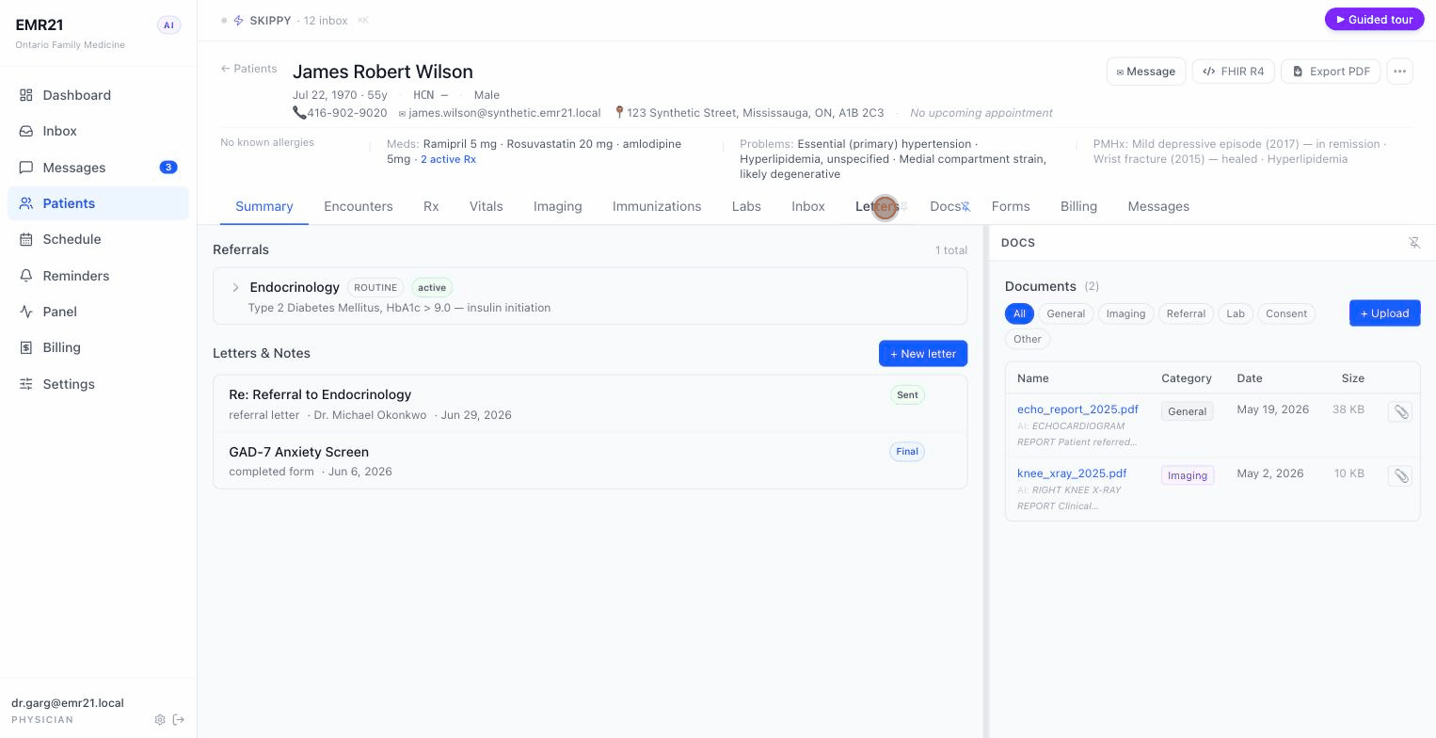Open echo_report_2025.pdf document

click(x=1077, y=409)
